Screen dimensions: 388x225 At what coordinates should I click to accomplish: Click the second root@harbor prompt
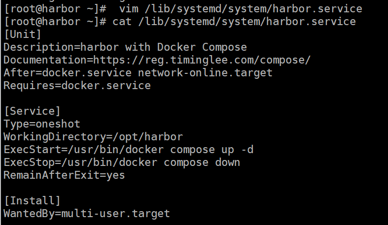pos(55,22)
